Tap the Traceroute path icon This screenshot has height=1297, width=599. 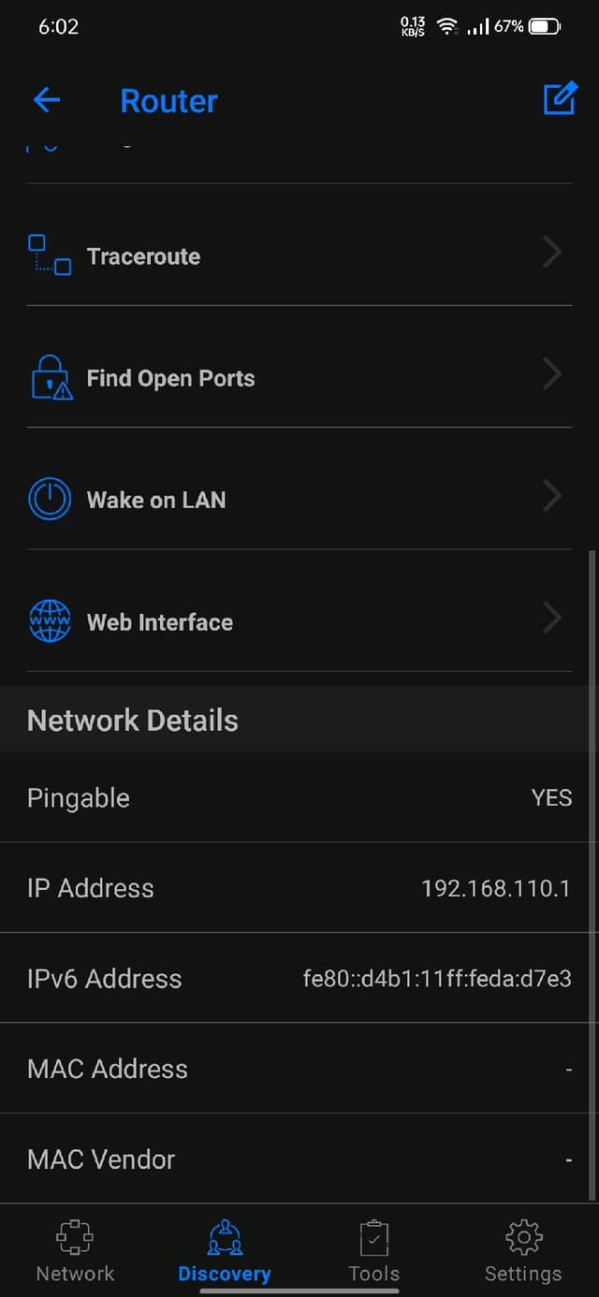pyautogui.click(x=50, y=255)
